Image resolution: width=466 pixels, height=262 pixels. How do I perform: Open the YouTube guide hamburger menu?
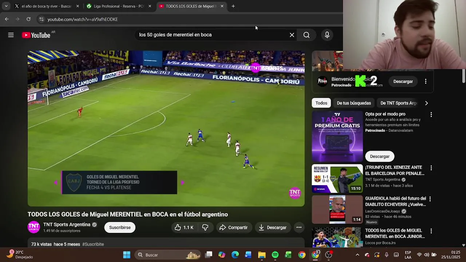pyautogui.click(x=11, y=35)
